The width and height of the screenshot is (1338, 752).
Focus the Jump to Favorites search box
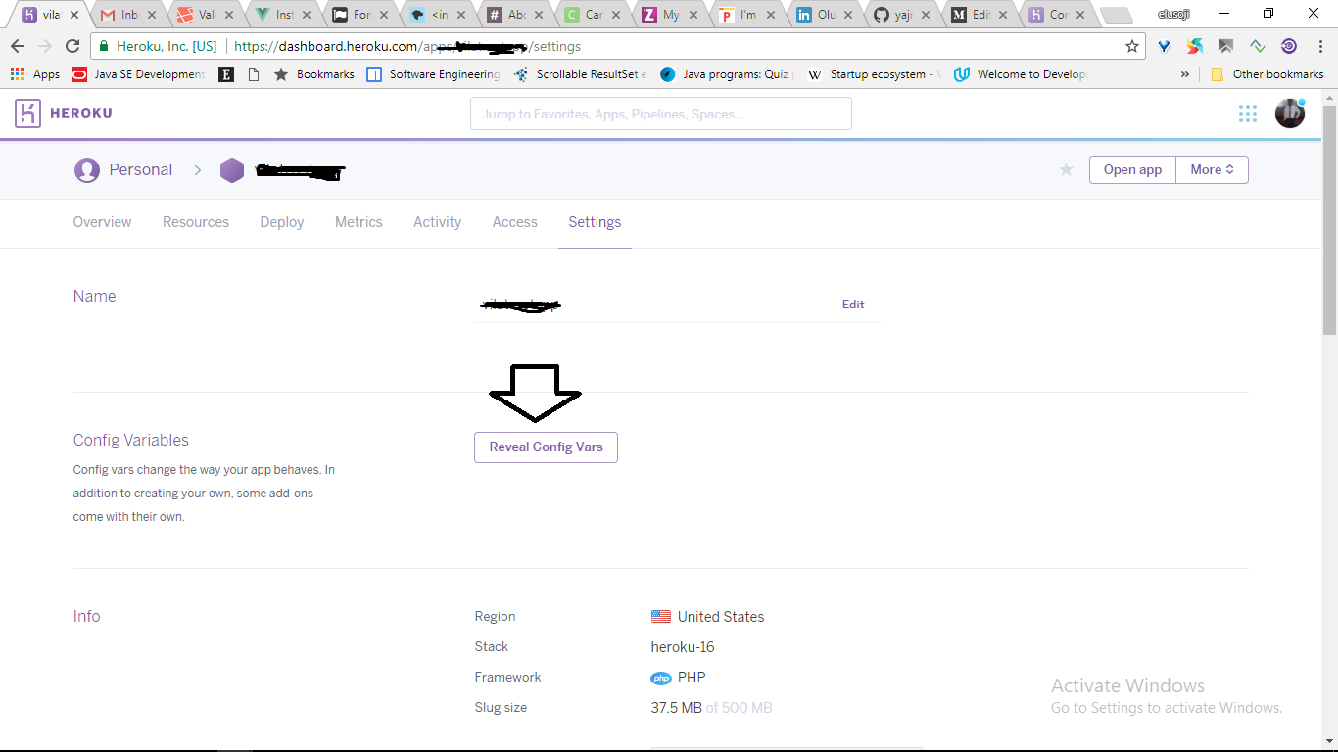(x=661, y=114)
